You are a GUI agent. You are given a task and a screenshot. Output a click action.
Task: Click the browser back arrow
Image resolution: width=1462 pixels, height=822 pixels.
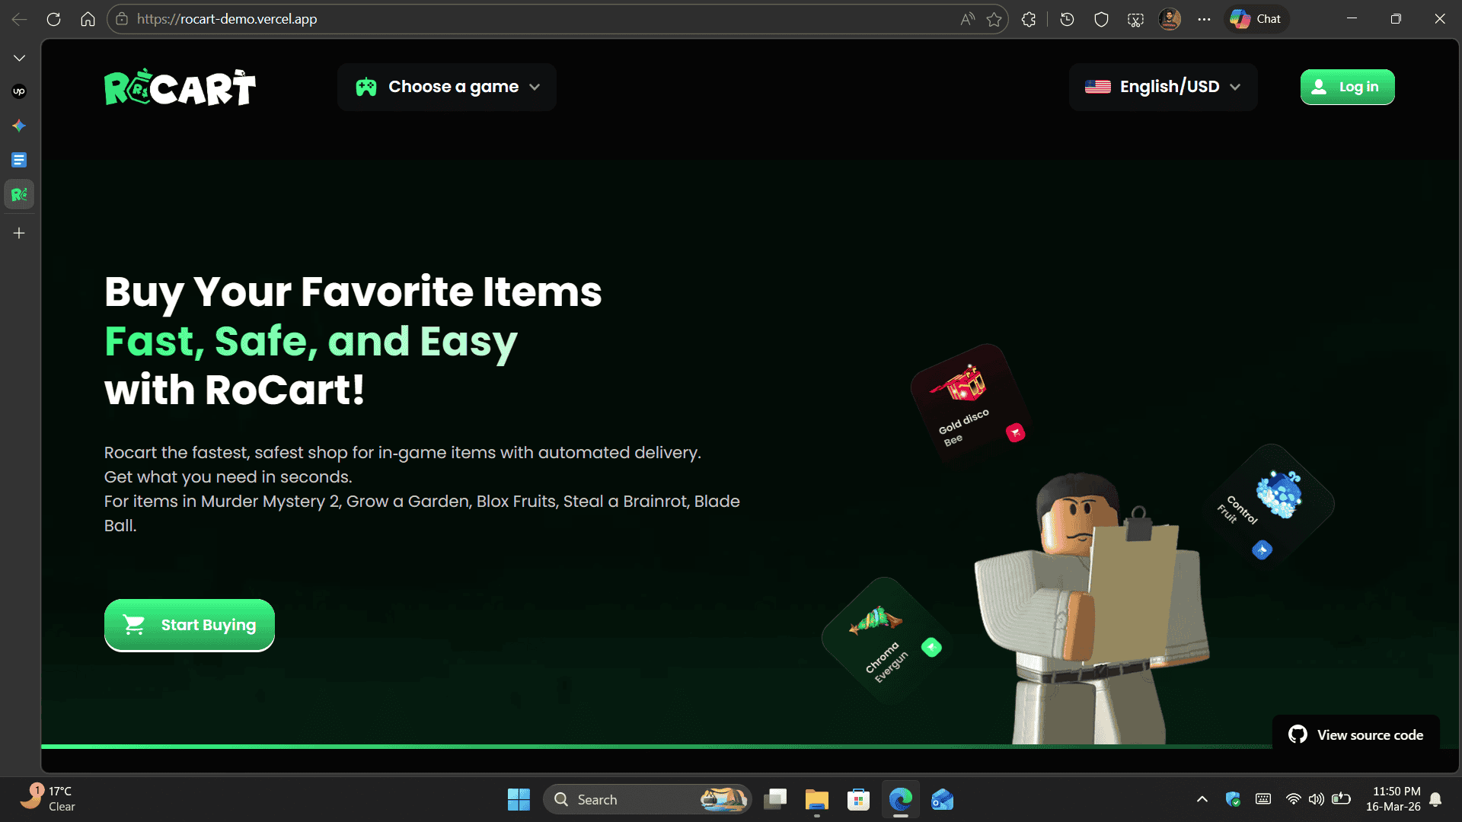pos(19,19)
